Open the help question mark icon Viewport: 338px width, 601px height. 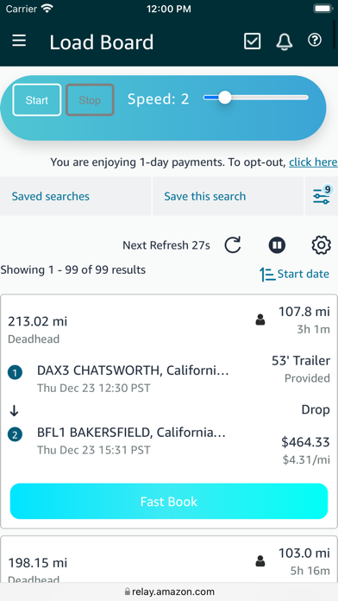315,40
